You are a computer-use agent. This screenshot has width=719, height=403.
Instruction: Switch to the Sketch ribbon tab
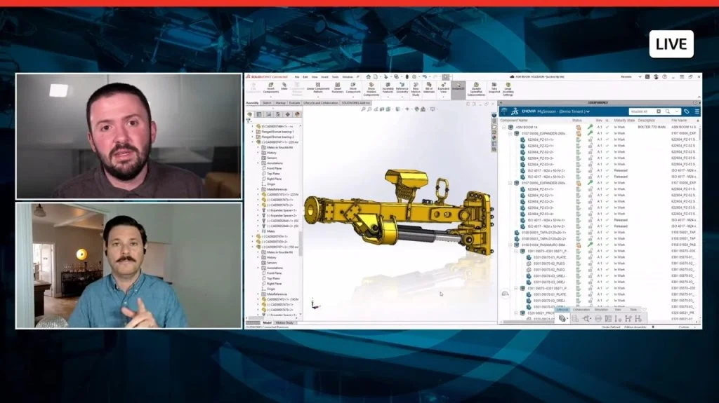click(x=267, y=103)
